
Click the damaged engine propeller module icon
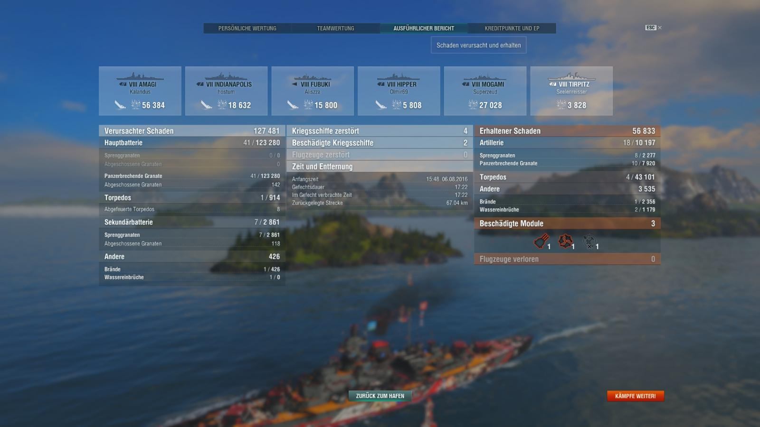click(565, 241)
